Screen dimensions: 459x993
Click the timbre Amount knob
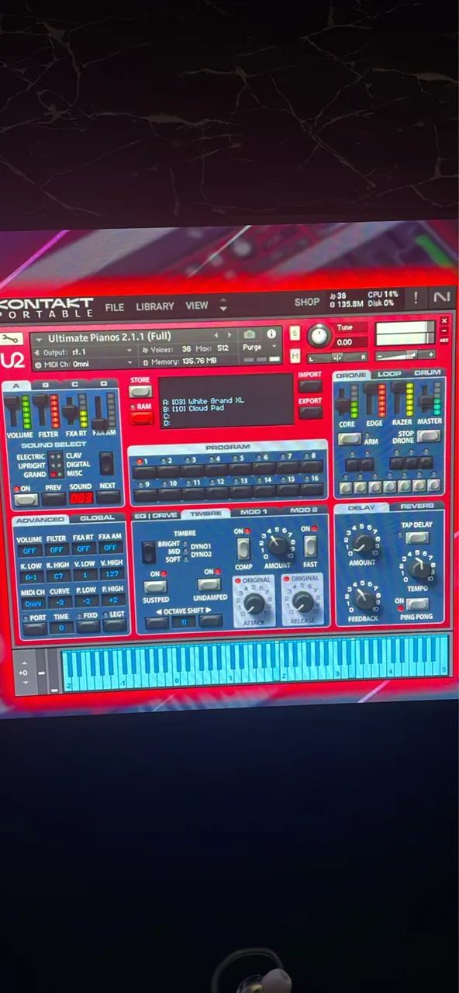click(x=276, y=545)
